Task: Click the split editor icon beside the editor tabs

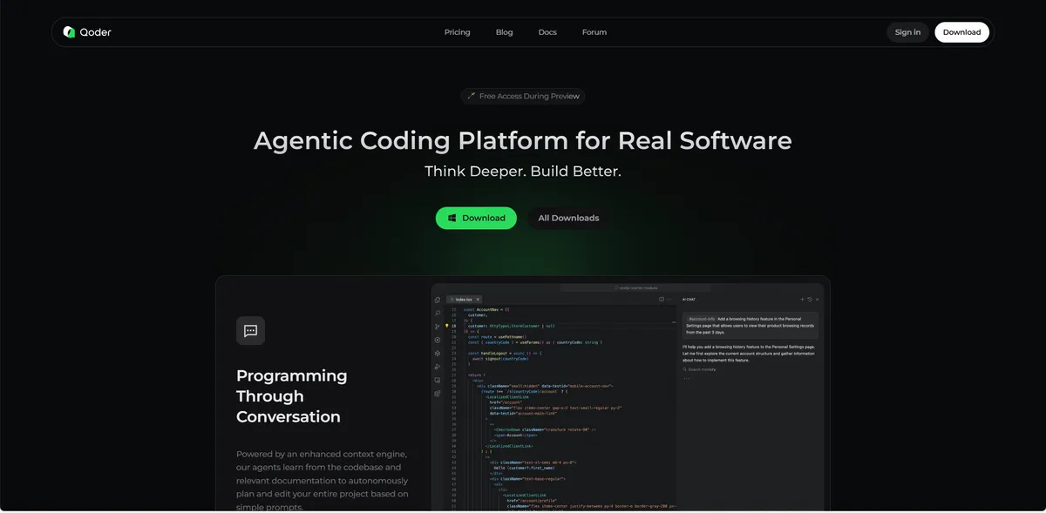Action: [x=663, y=299]
